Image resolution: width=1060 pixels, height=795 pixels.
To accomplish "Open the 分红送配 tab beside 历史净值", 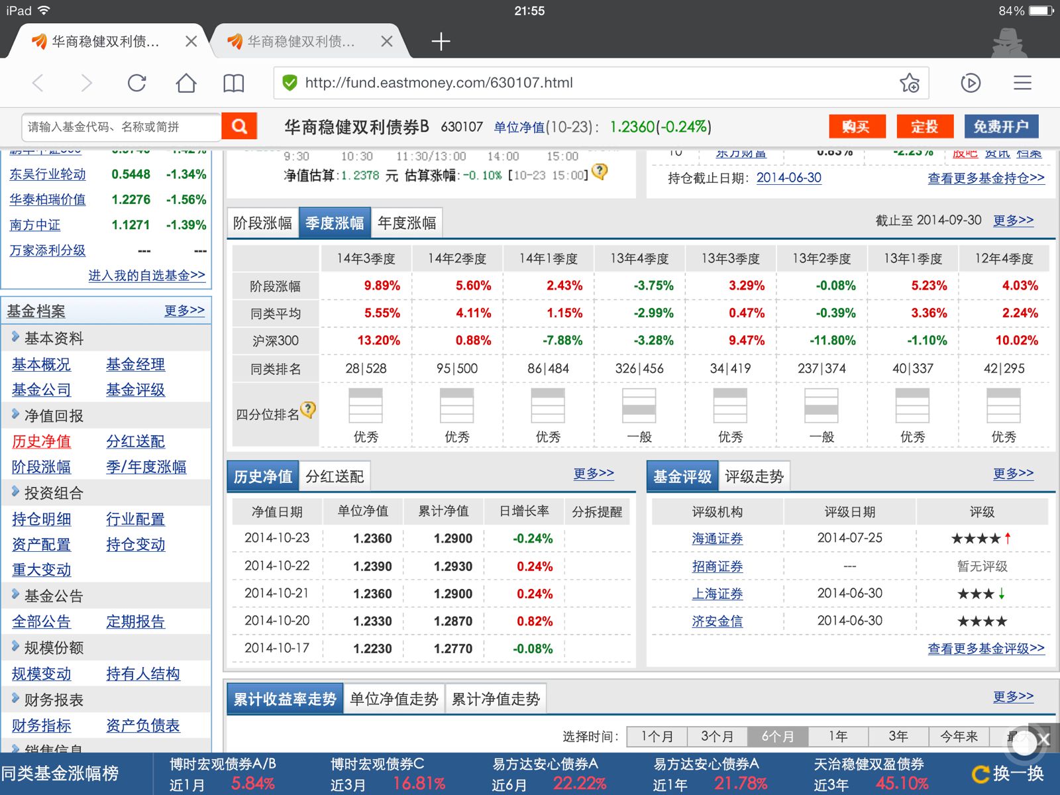I will coord(335,477).
